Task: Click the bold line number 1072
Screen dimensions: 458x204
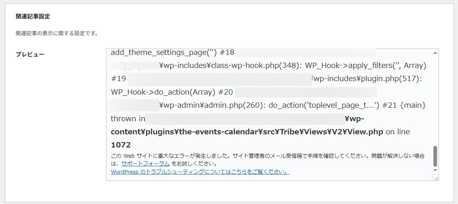Action: click(121, 145)
